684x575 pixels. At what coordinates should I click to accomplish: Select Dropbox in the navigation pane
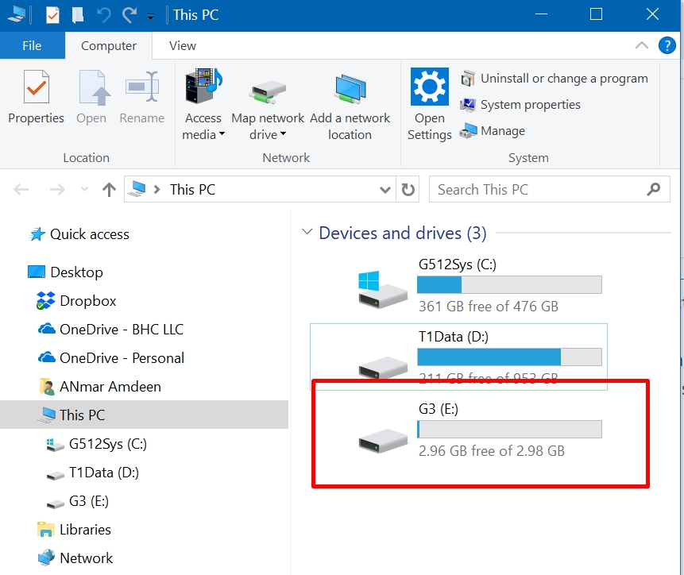(x=87, y=301)
